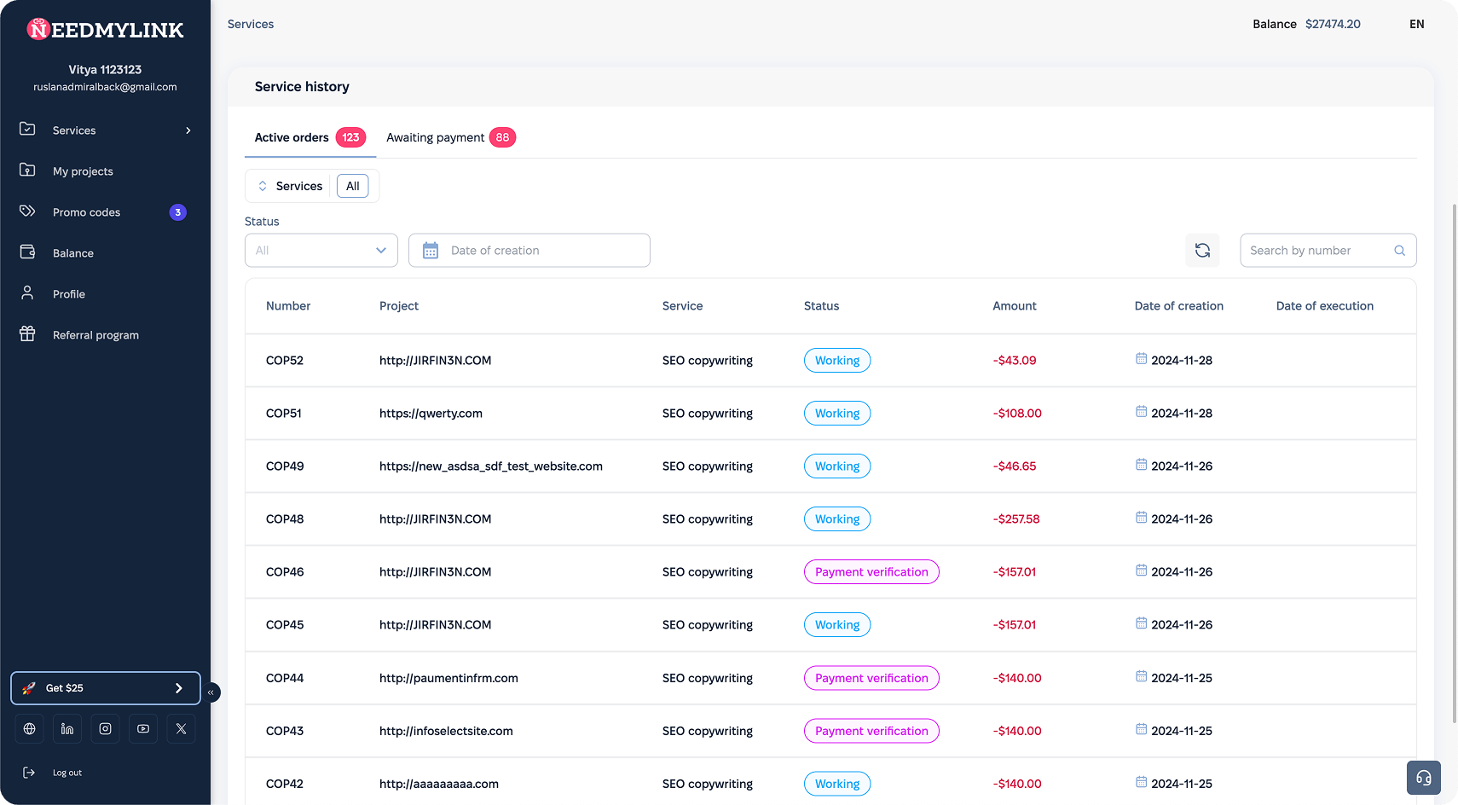Open the Referral program page
Image resolution: width=1458 pixels, height=805 pixels.
click(x=95, y=335)
